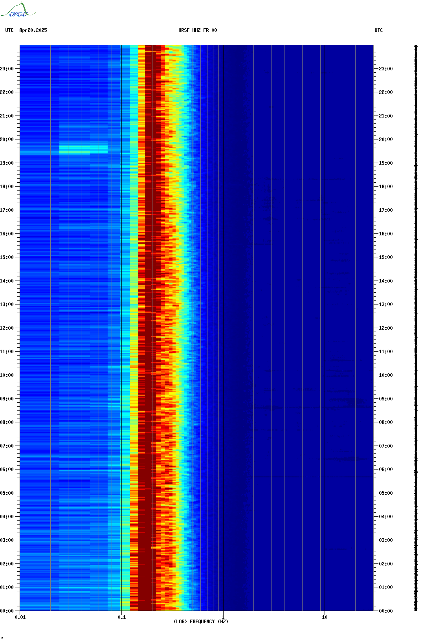Click 09:00 on the left time axis
This screenshot has width=433, height=642.
pyautogui.click(x=7, y=399)
